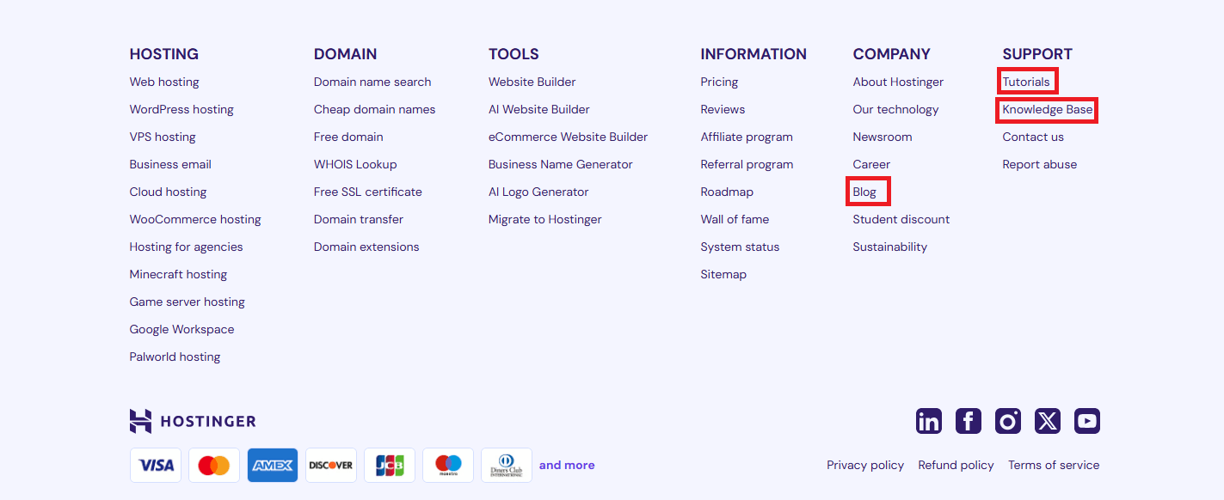
Task: Open Cloud hosting page
Action: [169, 192]
